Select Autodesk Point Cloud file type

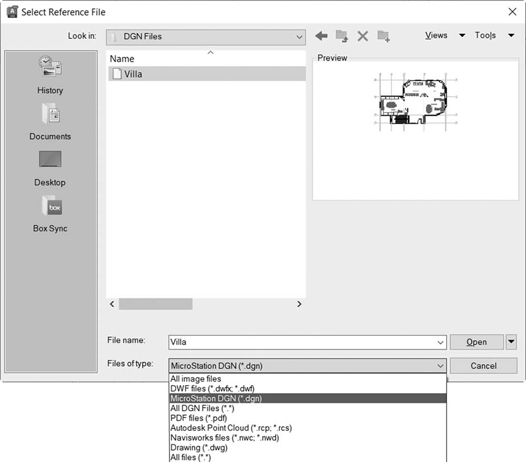[308, 428]
